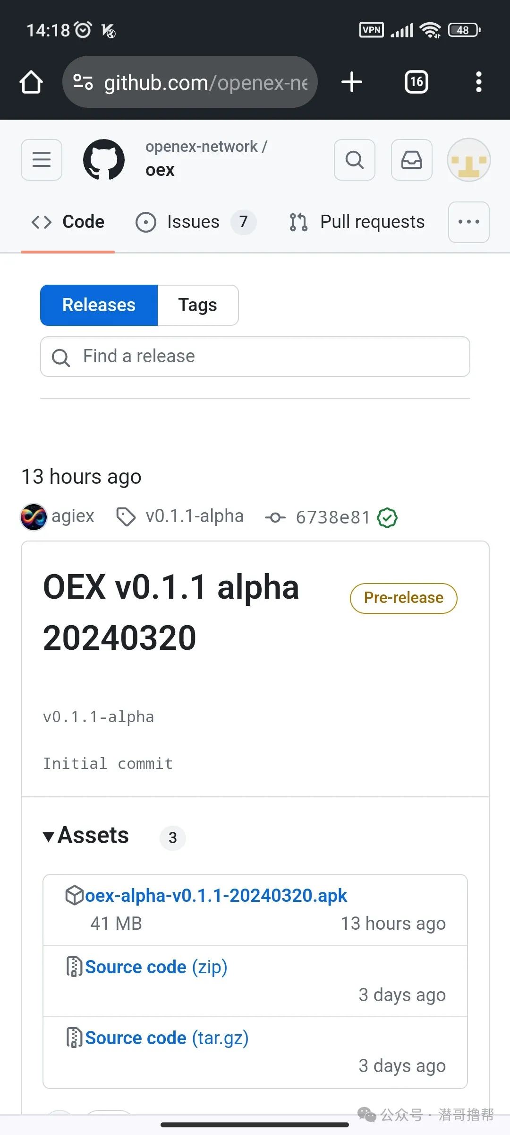
Task: Open GitHub search magnifier icon
Action: [354, 160]
